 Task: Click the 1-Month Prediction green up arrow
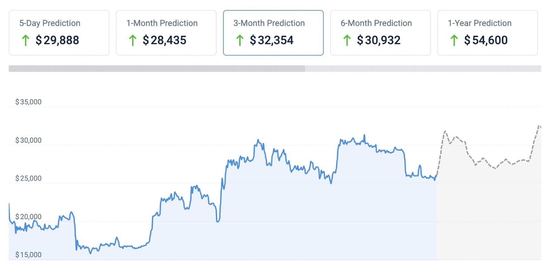pos(133,40)
